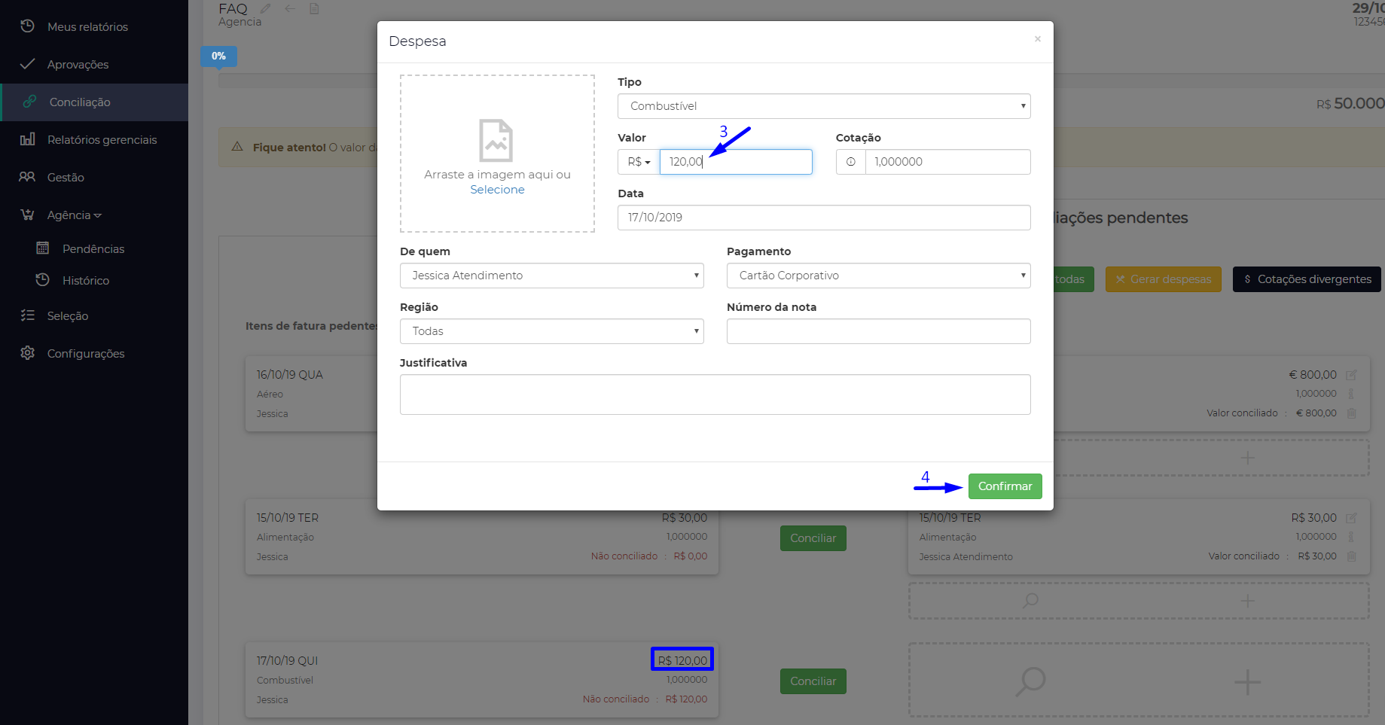Screen dimensions: 1385x725
Task: Click the image placeholder icon in upload area
Action: point(496,141)
